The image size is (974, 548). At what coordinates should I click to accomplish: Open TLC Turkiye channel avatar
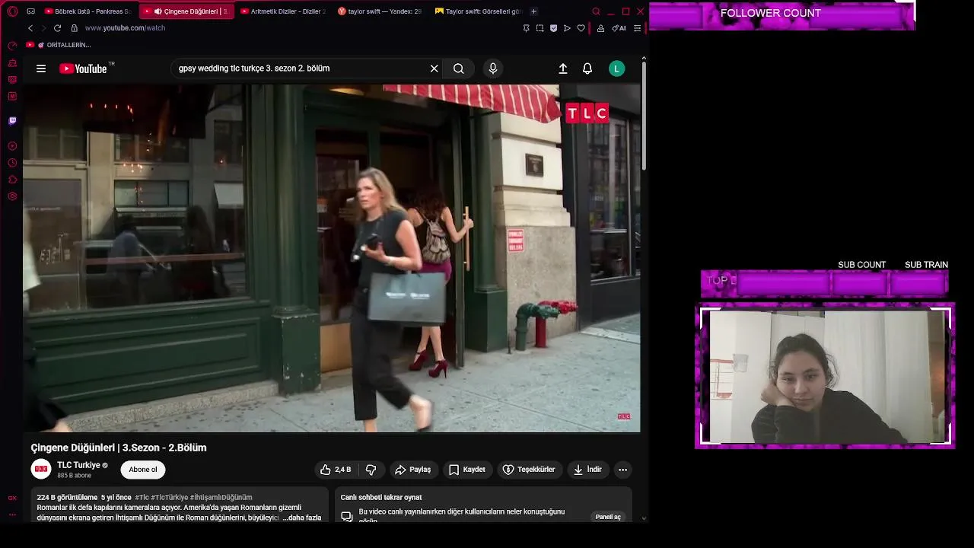(41, 470)
